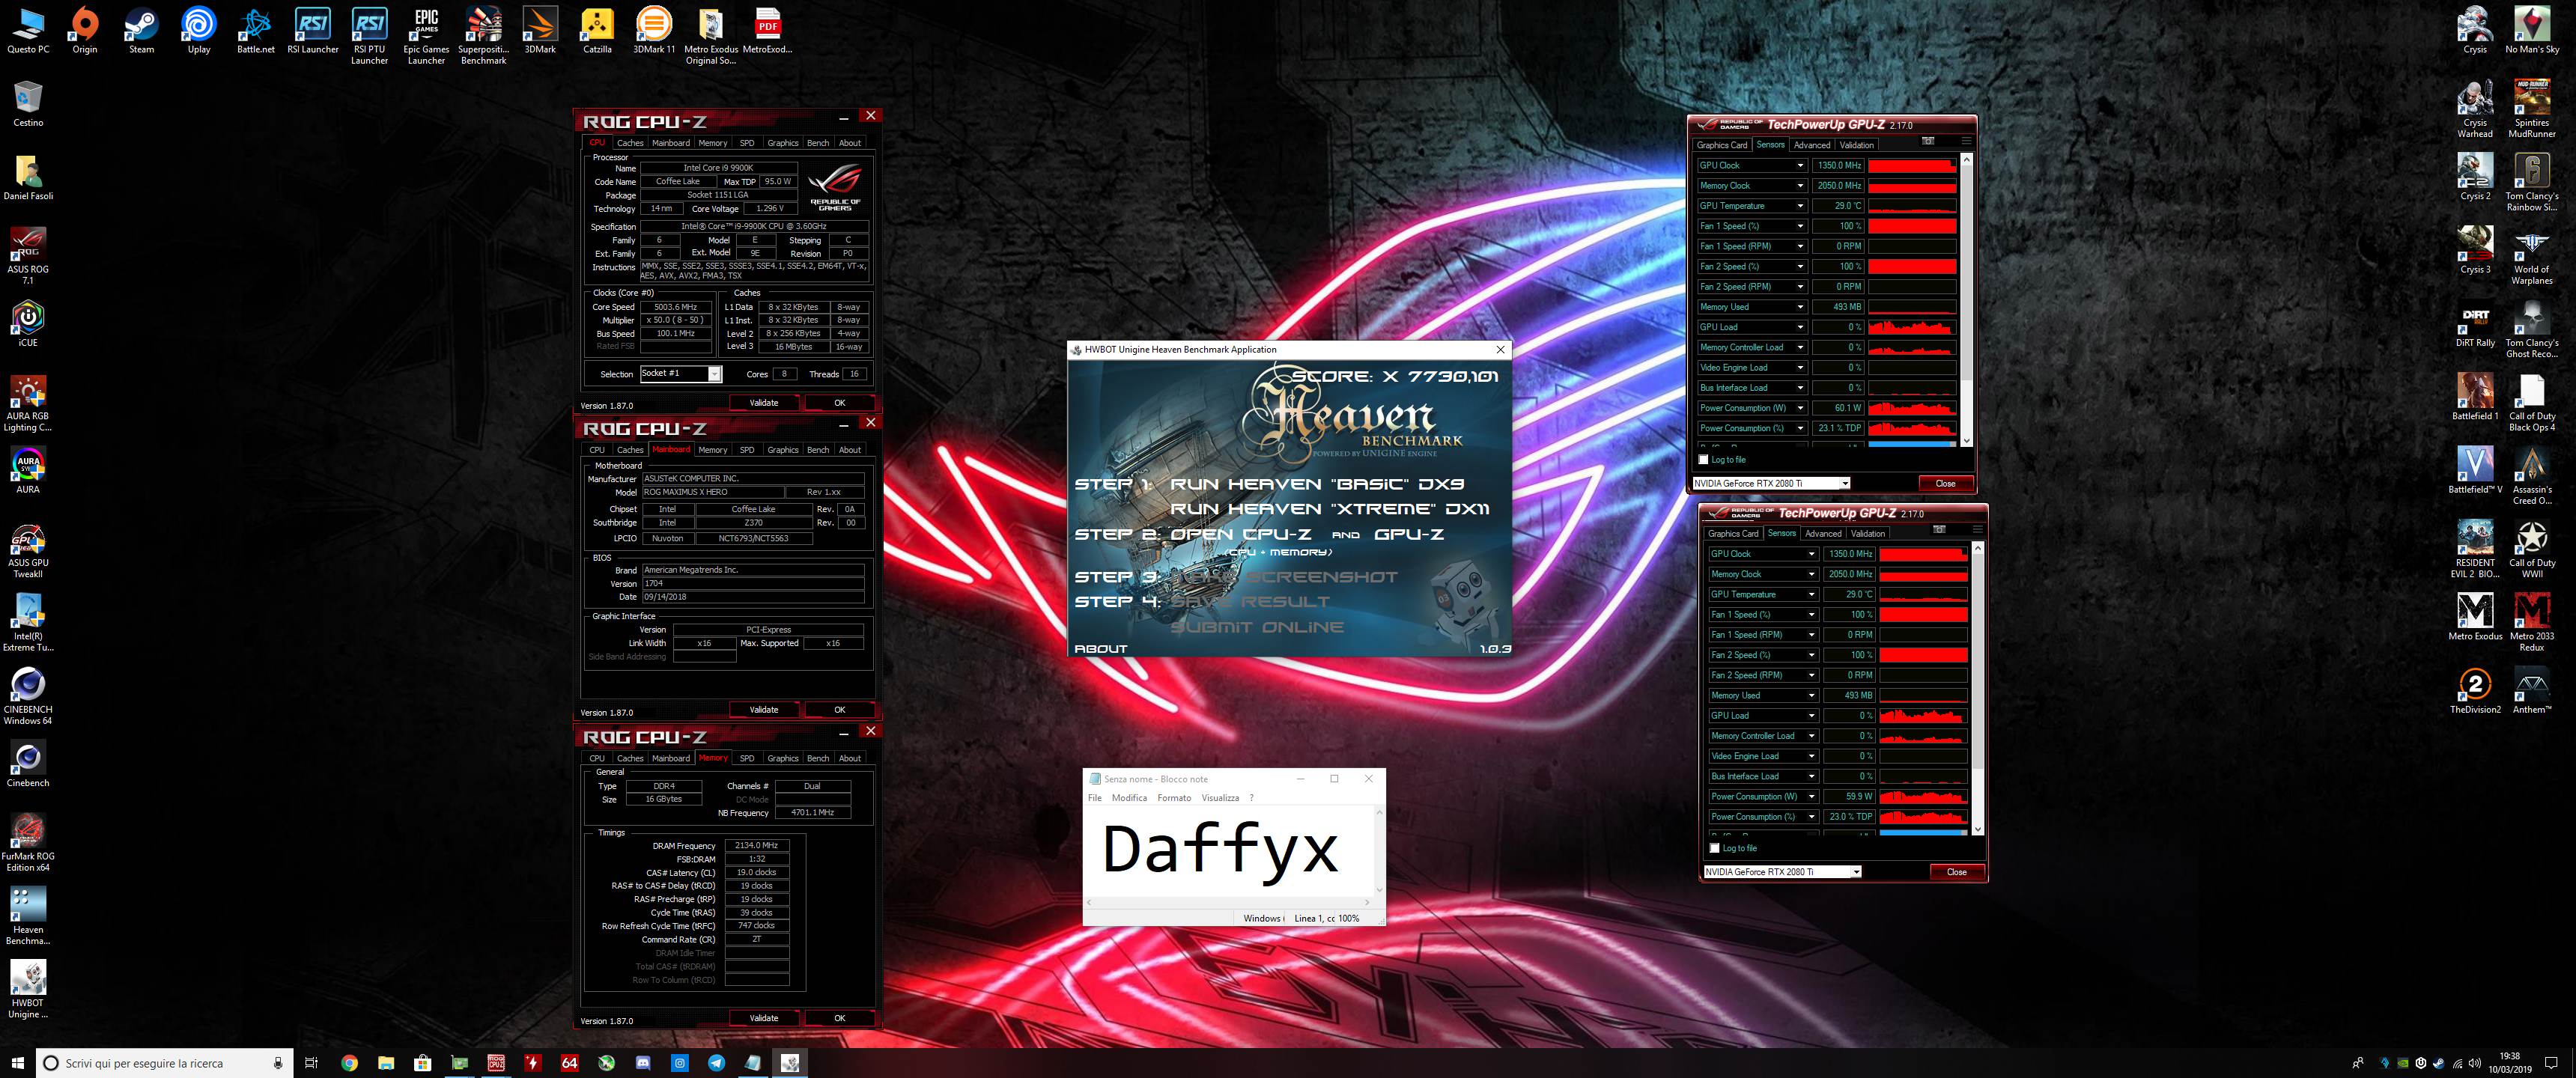Open the Superposition Benchmark desktop shortcut

[484, 37]
